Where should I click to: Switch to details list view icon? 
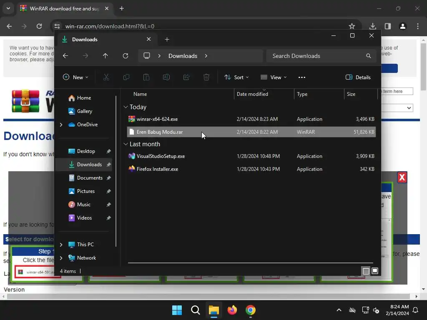[366, 271]
